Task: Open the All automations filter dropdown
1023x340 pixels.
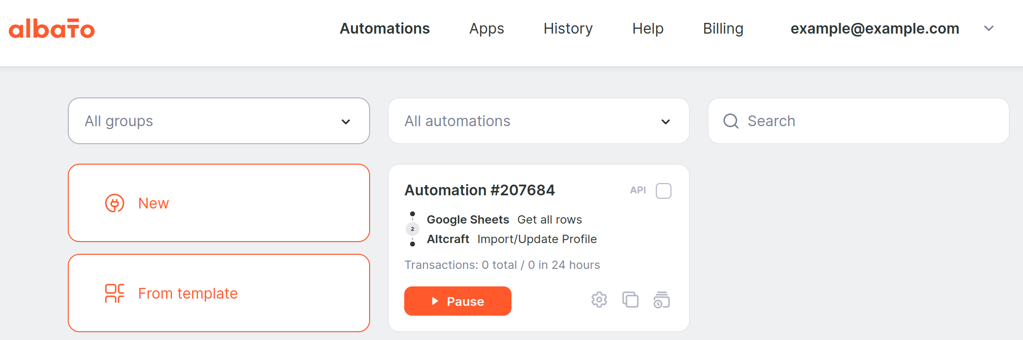Action: (x=539, y=121)
